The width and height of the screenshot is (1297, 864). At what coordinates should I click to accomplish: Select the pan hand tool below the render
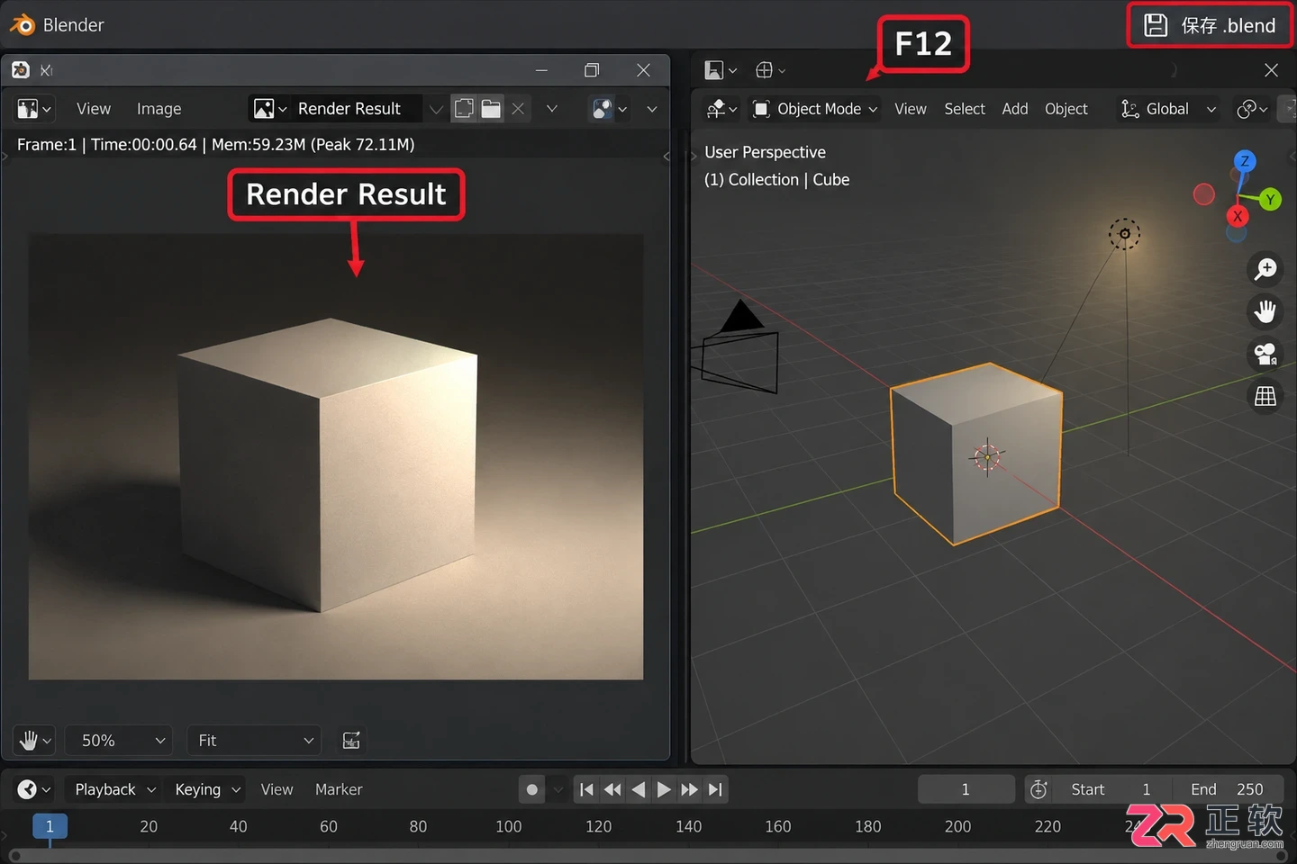click(34, 741)
